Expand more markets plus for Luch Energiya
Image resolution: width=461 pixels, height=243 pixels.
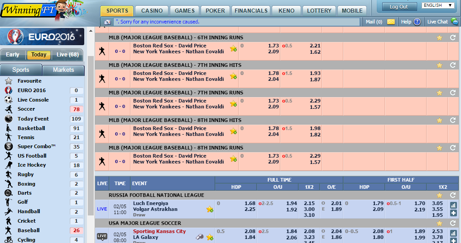tap(453, 213)
